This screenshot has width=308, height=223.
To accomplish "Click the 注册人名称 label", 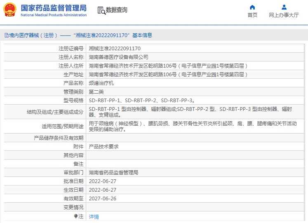I will tap(71, 57).
